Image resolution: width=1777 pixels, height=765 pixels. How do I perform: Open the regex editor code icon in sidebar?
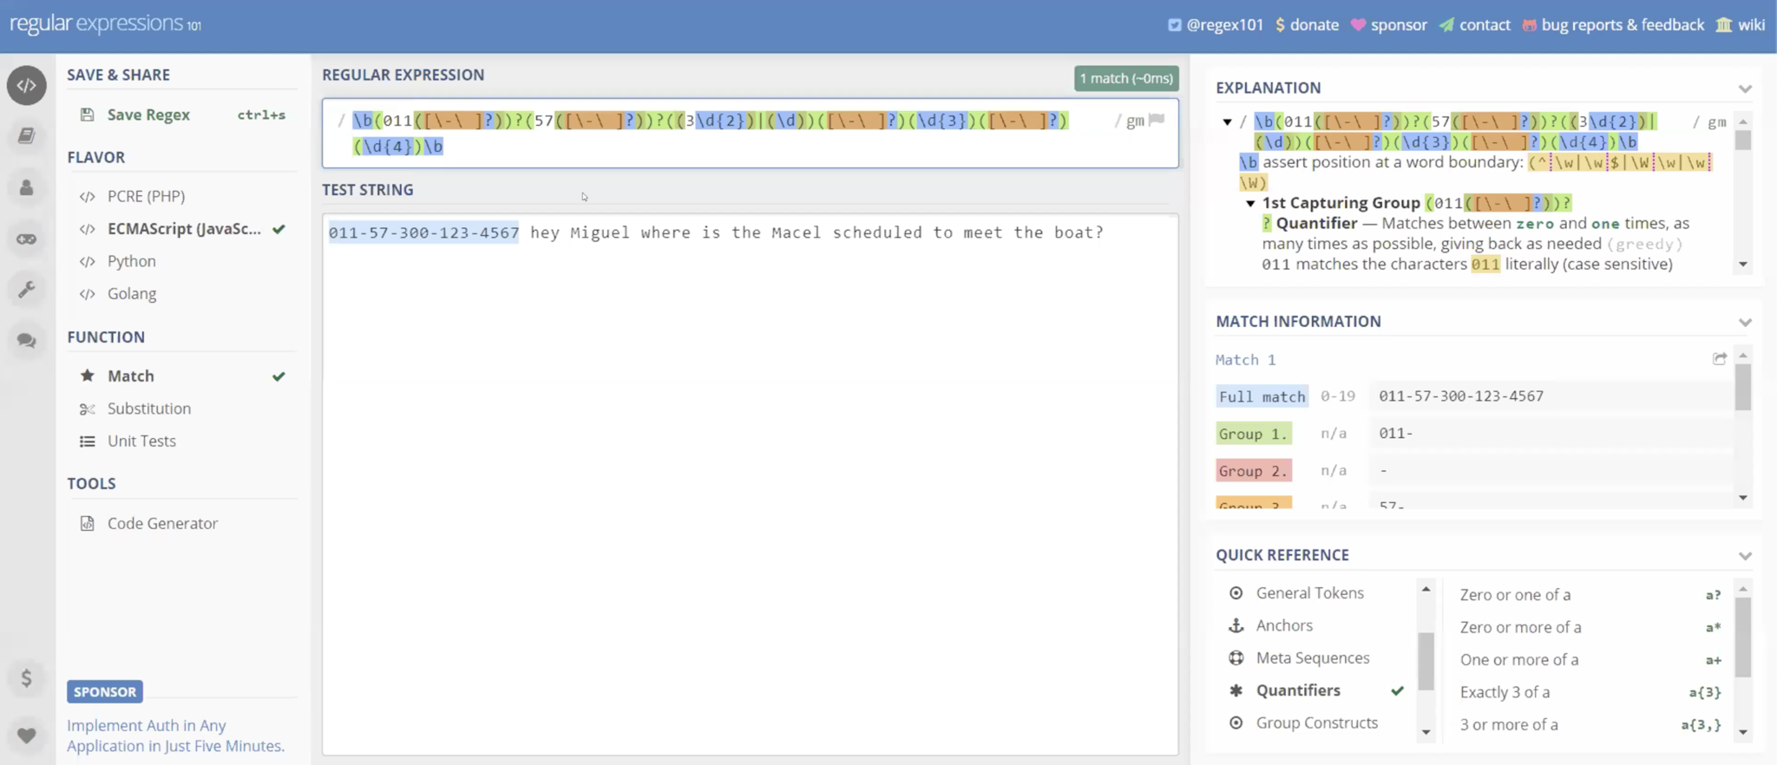coord(27,86)
